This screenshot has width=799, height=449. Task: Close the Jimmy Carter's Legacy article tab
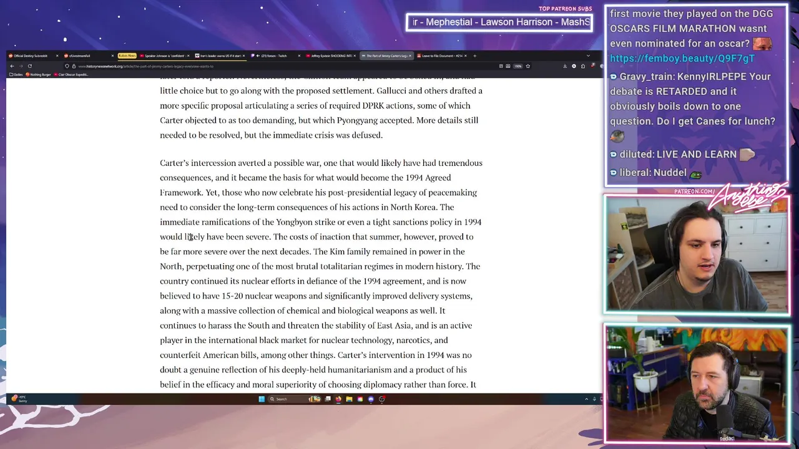[x=410, y=56]
